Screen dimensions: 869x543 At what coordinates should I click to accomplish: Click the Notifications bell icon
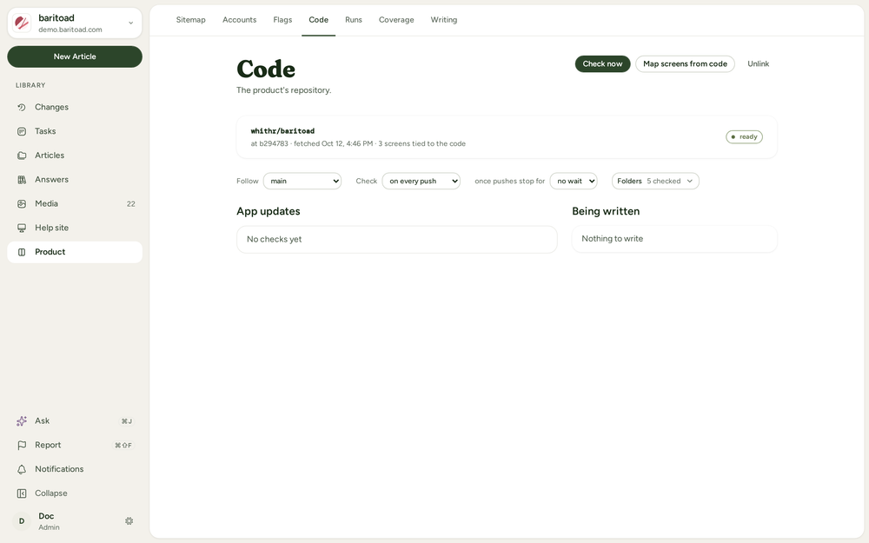pos(22,469)
